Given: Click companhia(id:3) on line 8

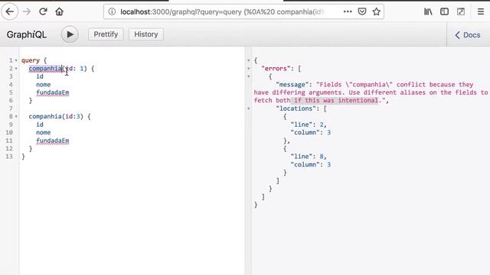Looking at the screenshot, I should (x=56, y=117).
